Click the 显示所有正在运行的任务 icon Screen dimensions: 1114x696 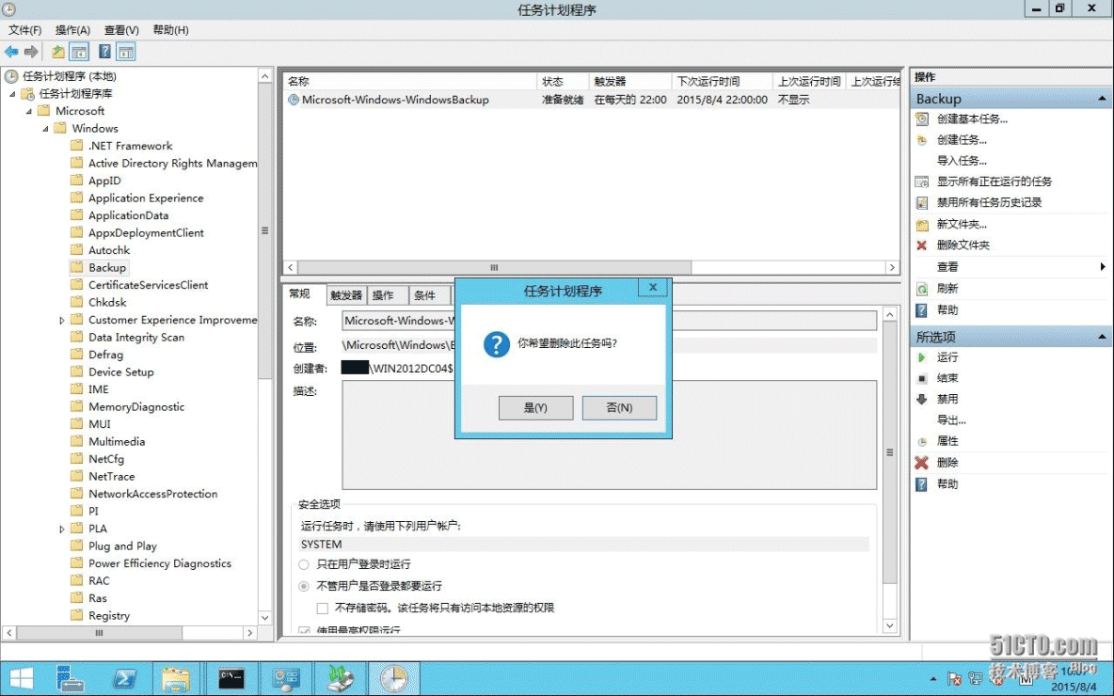(x=921, y=182)
